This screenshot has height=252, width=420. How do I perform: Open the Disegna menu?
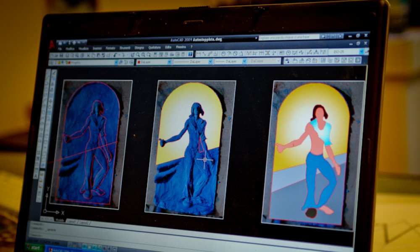tap(139, 47)
